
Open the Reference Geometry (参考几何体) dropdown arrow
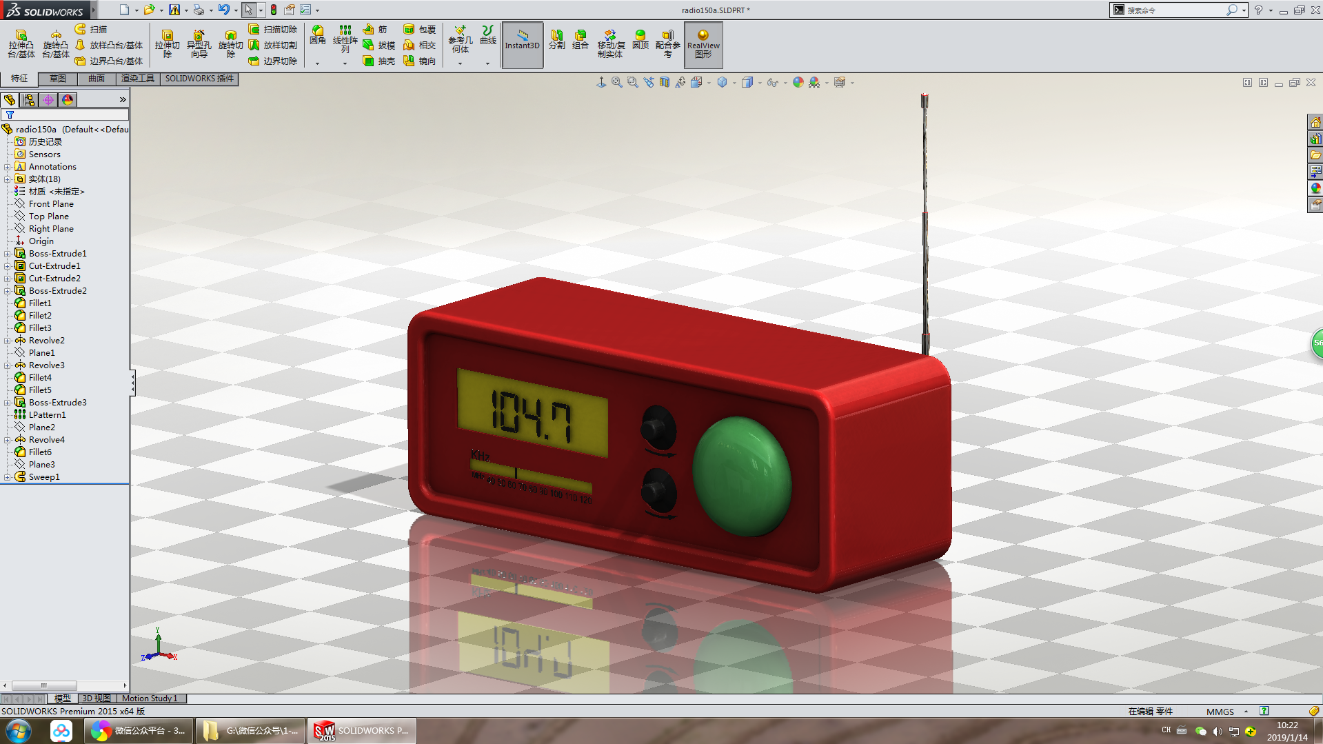click(x=460, y=63)
